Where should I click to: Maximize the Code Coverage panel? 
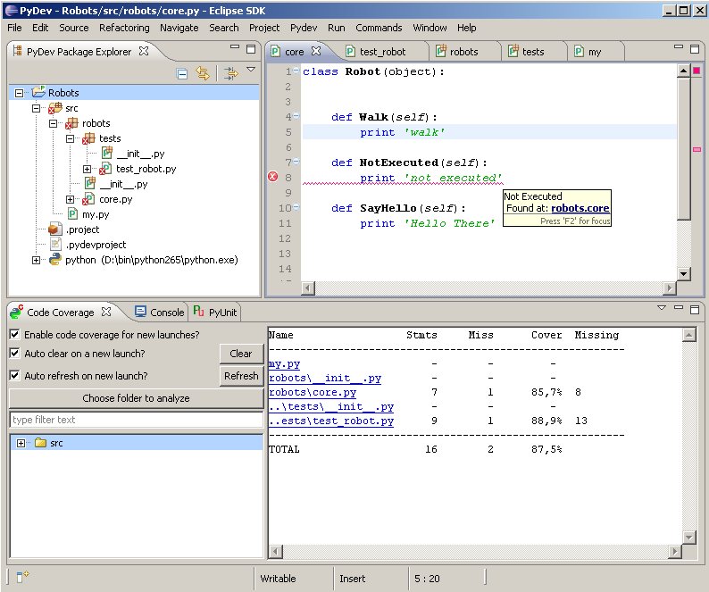(695, 309)
